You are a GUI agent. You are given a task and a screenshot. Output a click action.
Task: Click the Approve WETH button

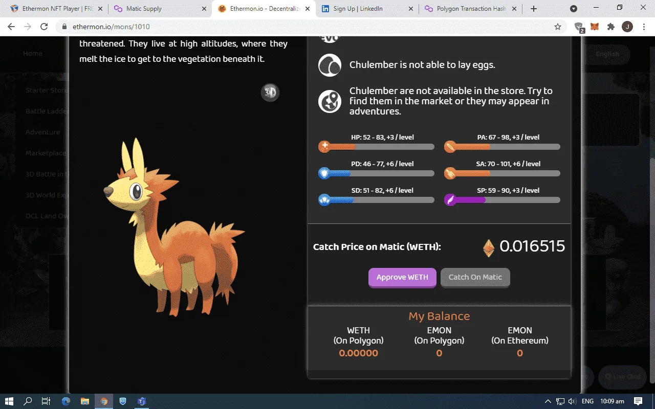[402, 277]
